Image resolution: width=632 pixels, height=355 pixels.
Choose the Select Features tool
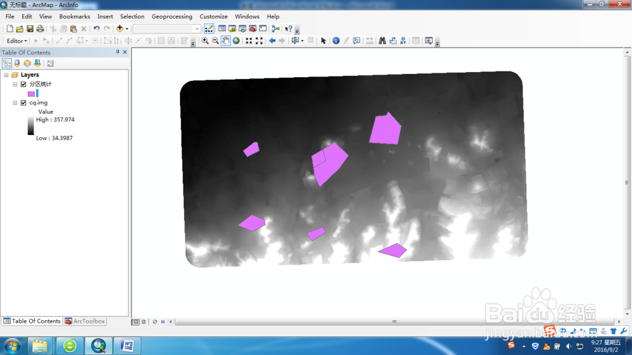(295, 40)
